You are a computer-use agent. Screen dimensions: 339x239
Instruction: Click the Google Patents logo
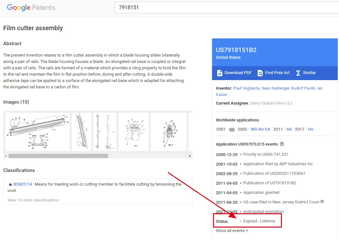click(x=31, y=8)
